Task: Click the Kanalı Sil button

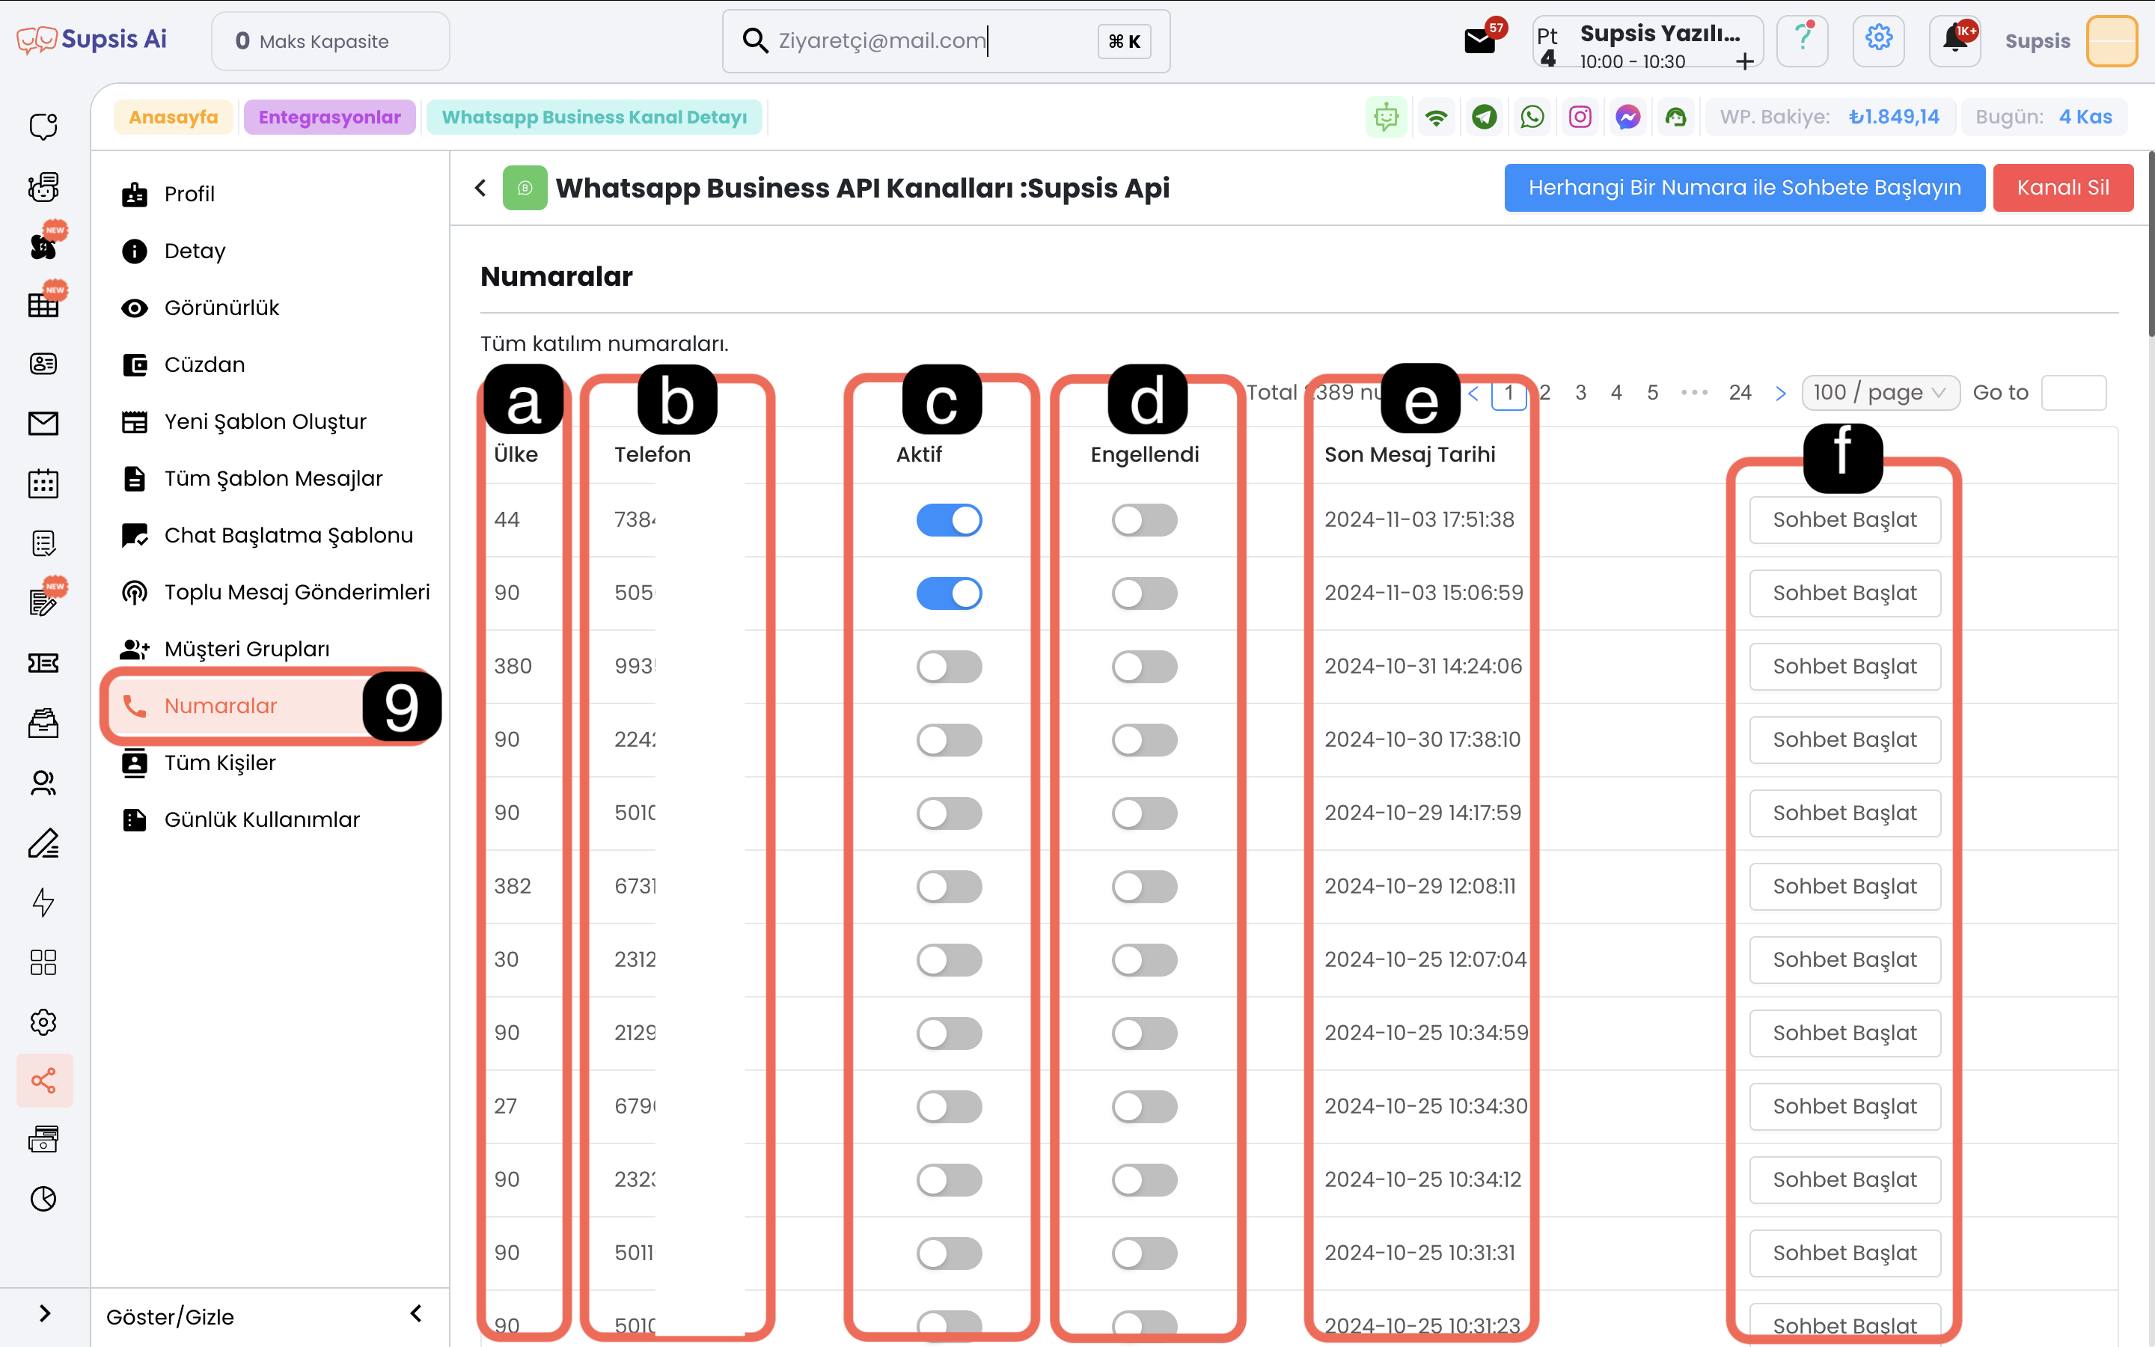Action: coord(2062,188)
